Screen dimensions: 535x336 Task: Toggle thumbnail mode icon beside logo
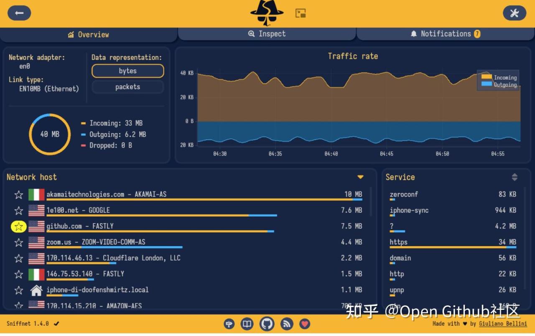(x=301, y=13)
